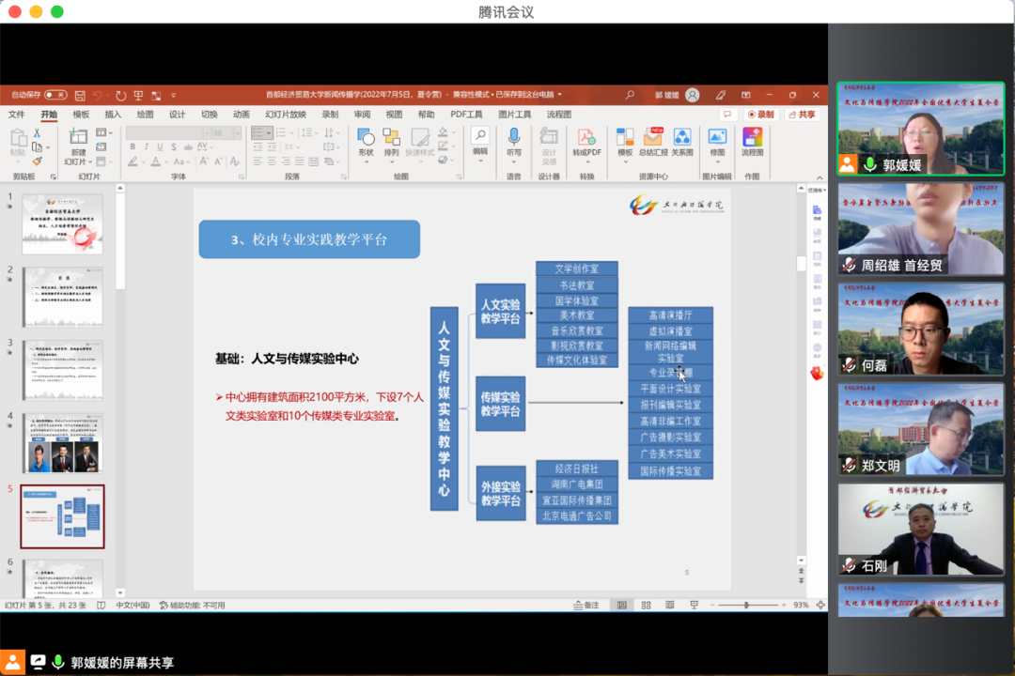Click the 转成PDF icon
1015x676 pixels.
[587, 139]
